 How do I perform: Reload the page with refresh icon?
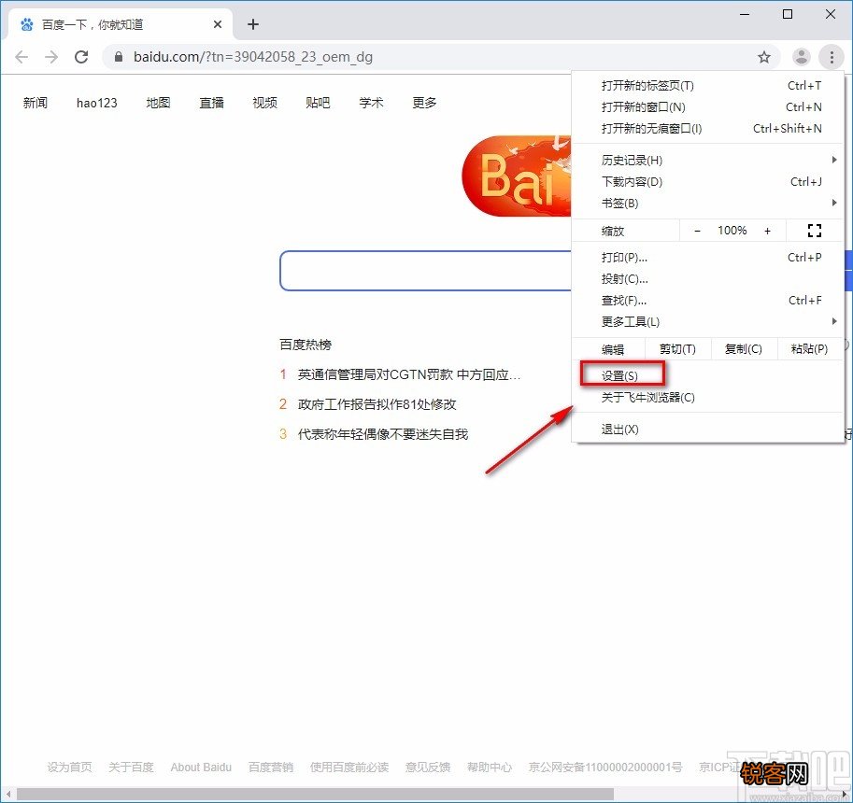(81, 57)
